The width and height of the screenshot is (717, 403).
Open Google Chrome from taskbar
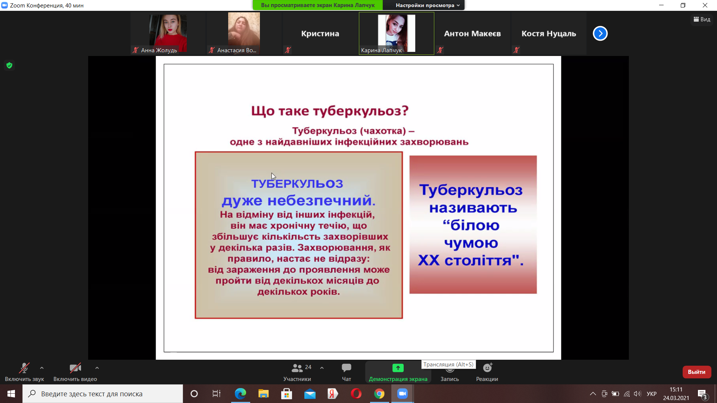(379, 394)
